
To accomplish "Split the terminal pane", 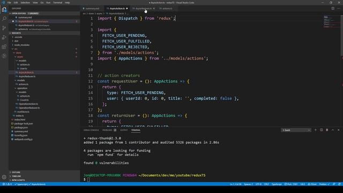I will (x=322, y=130).
